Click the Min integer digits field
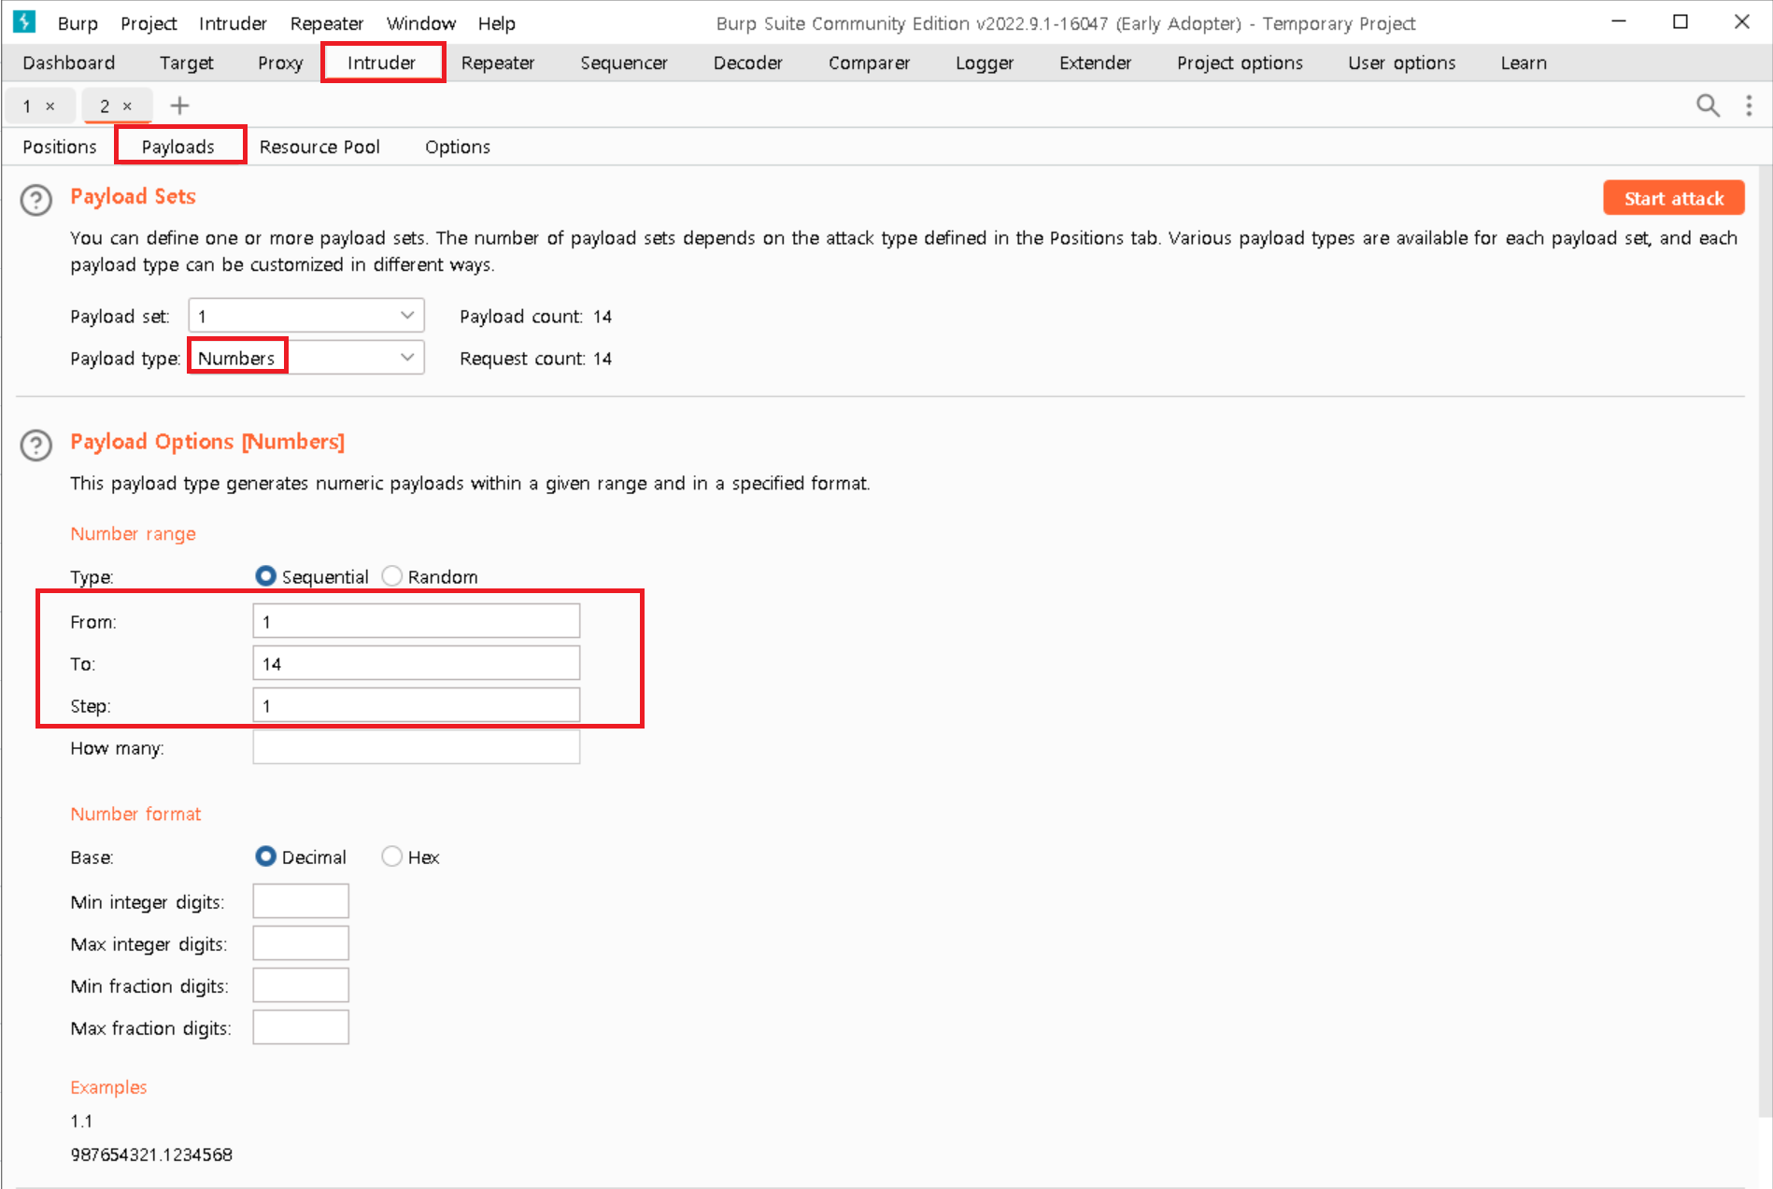Image resolution: width=1773 pixels, height=1189 pixels. [301, 901]
